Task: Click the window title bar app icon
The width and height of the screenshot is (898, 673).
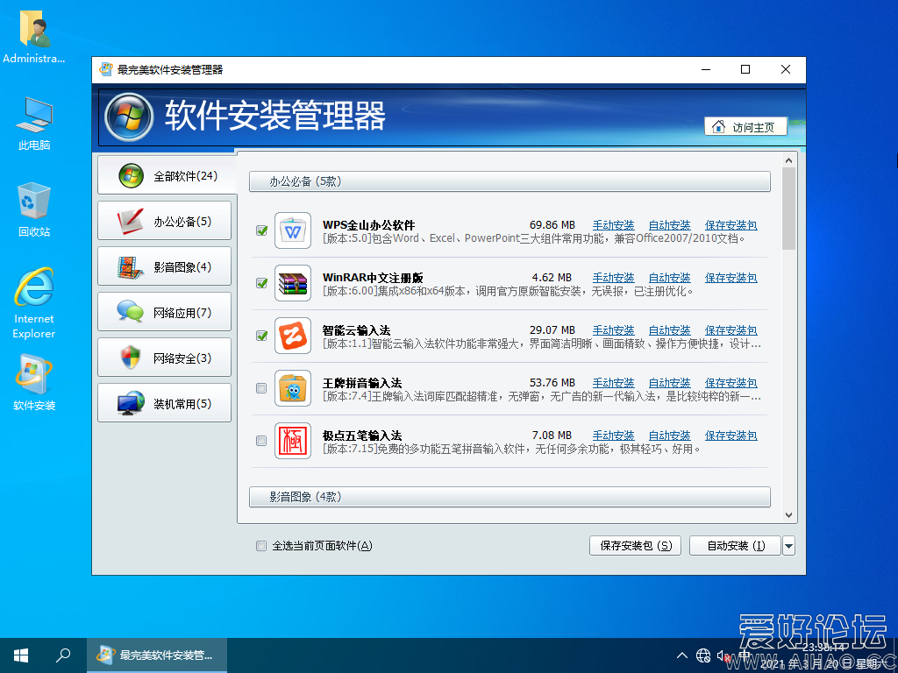Action: click(106, 69)
